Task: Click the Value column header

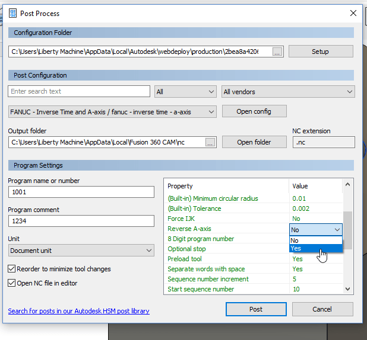Action: tap(316, 186)
